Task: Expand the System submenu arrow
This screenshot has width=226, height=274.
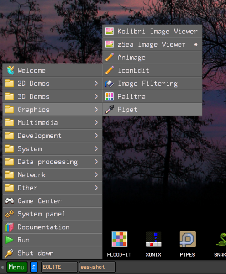Action: pos(96,149)
